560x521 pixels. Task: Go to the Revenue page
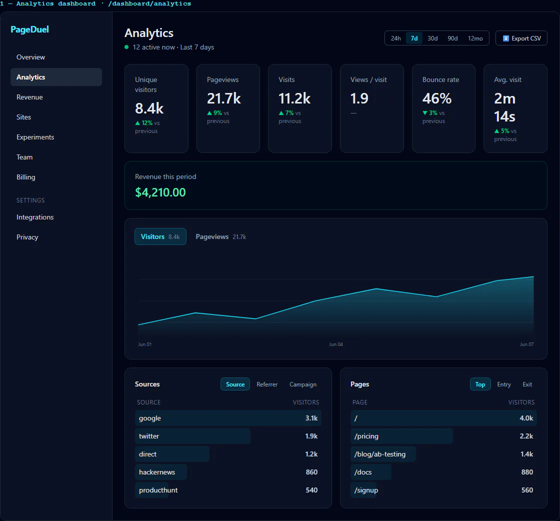point(56,97)
